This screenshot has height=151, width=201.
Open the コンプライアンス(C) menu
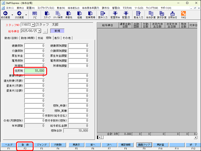point(46,8)
